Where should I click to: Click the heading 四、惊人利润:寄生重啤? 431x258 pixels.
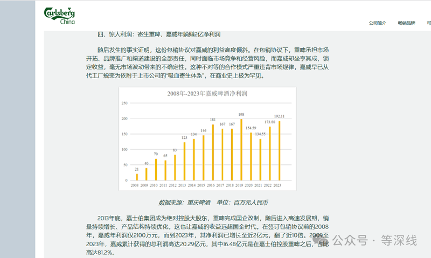click(x=159, y=34)
